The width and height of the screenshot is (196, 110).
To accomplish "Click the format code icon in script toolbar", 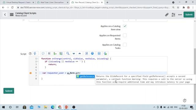I will tap(49, 53).
